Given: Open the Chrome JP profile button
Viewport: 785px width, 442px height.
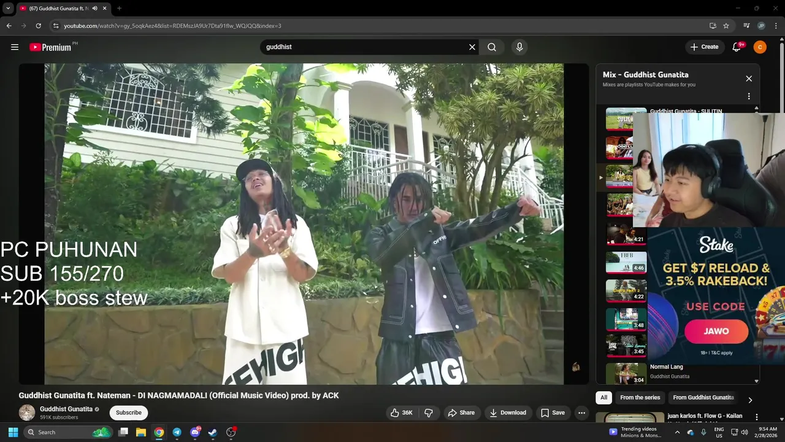Looking at the screenshot, I should coord(761,26).
